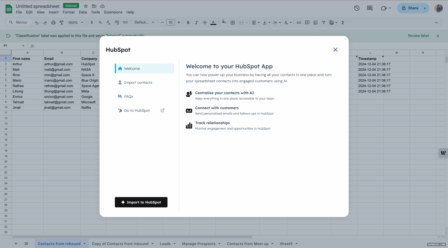The width and height of the screenshot is (448, 248).
Task: Select Import contacts in HubSpot sidebar
Action: (144, 82)
